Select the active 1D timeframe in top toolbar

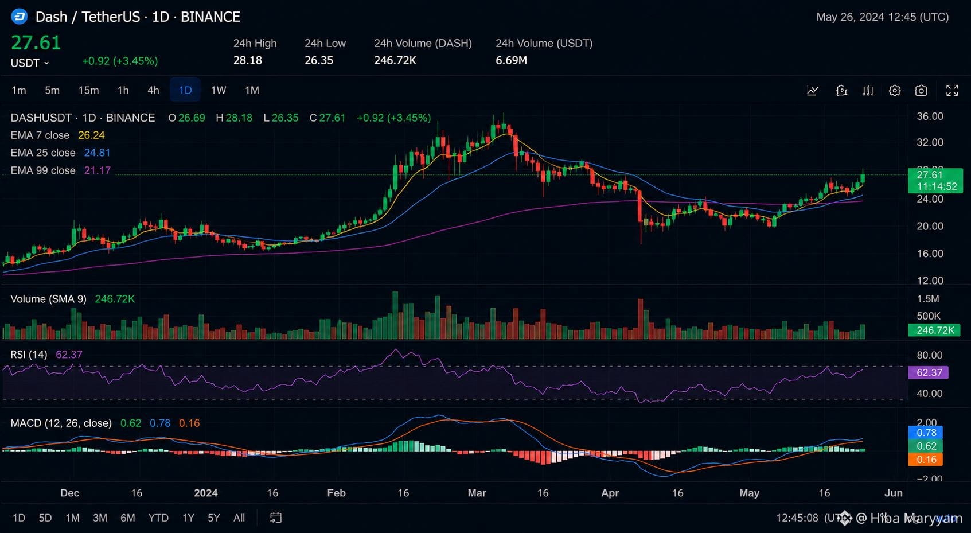[185, 90]
